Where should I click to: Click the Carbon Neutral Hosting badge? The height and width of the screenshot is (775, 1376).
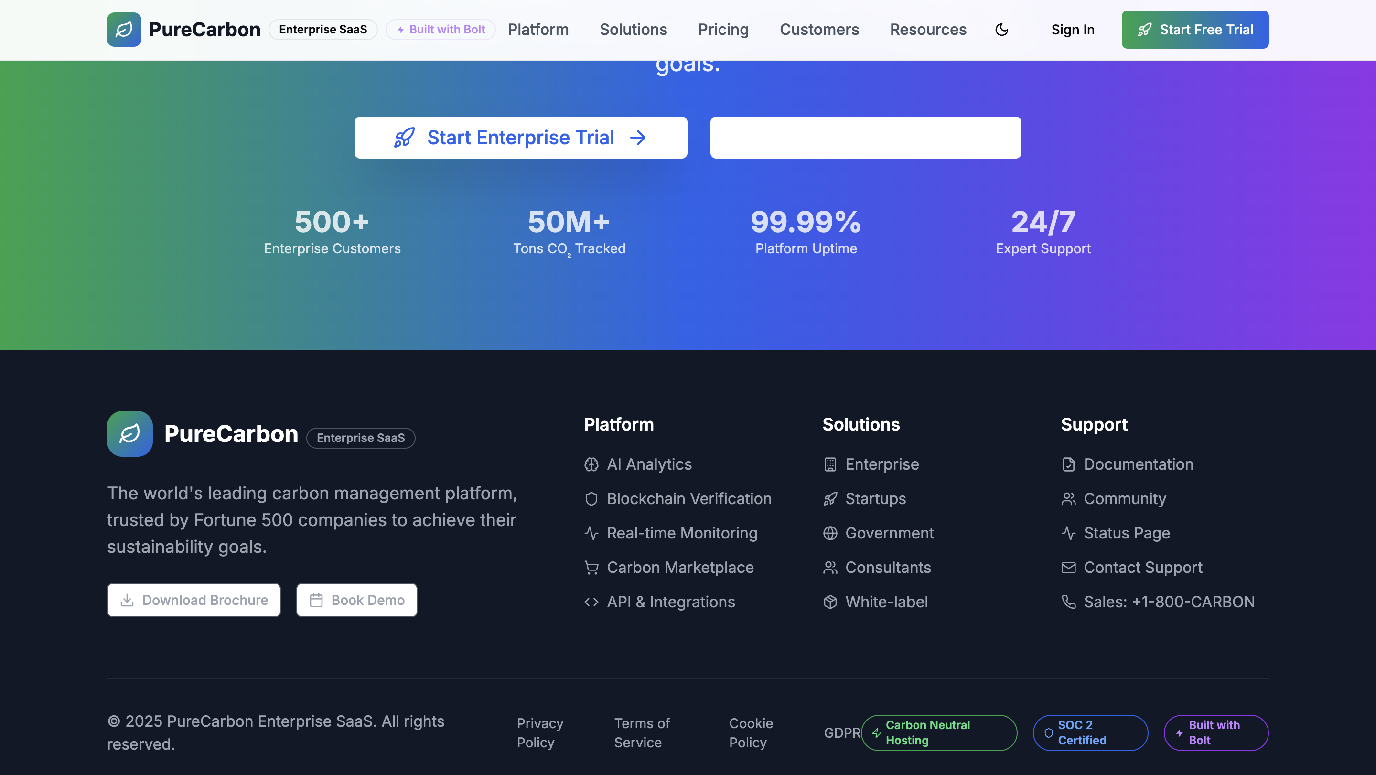tap(938, 732)
